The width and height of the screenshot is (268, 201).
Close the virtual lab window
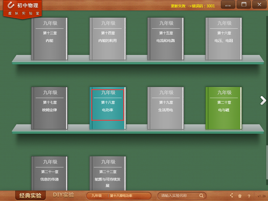[259, 4]
